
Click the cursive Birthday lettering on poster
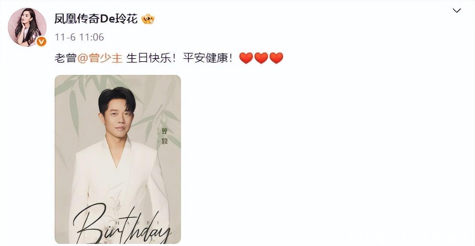coord(122,225)
